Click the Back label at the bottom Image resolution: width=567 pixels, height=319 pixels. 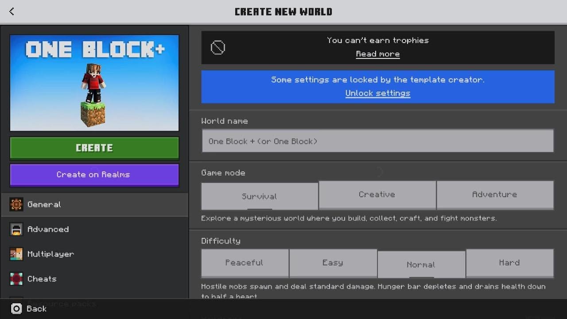(36, 309)
